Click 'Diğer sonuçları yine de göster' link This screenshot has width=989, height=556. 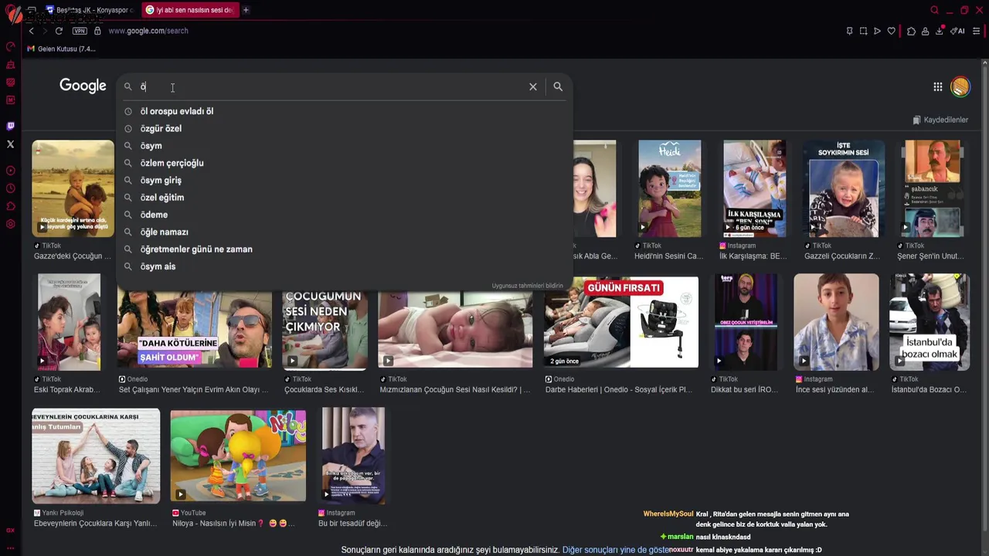(x=617, y=550)
